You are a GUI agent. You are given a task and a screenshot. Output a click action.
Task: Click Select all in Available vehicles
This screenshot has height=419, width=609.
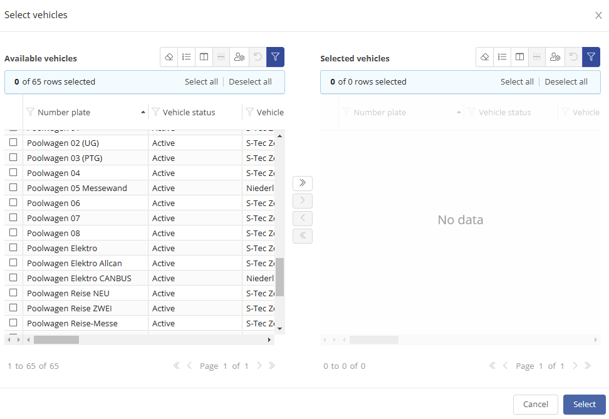pyautogui.click(x=201, y=81)
